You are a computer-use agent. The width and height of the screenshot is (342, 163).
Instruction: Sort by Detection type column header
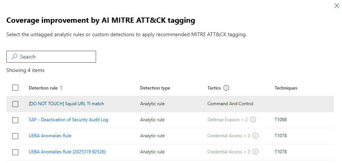155,88
